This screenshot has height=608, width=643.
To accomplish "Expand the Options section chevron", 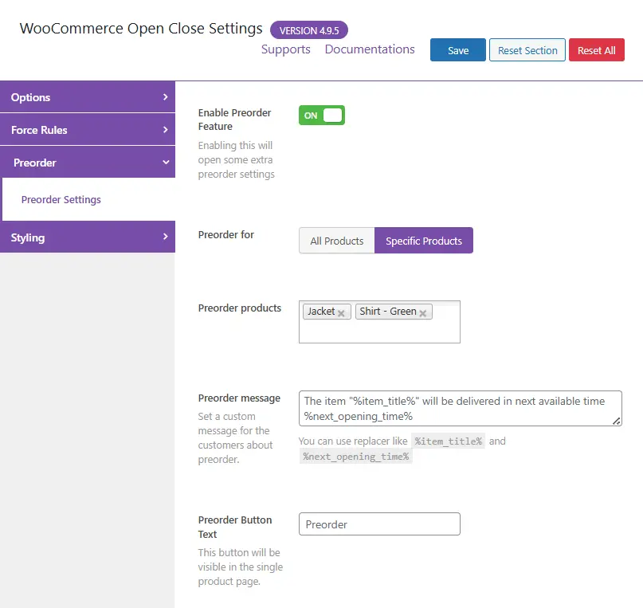I will click(x=165, y=97).
